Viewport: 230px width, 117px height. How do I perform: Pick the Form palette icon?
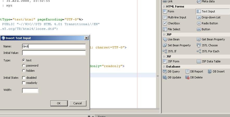click(165, 11)
